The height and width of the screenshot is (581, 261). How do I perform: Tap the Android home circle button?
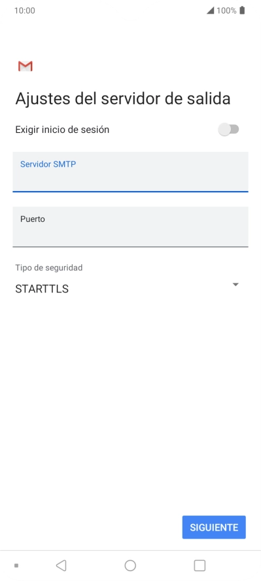tap(130, 565)
